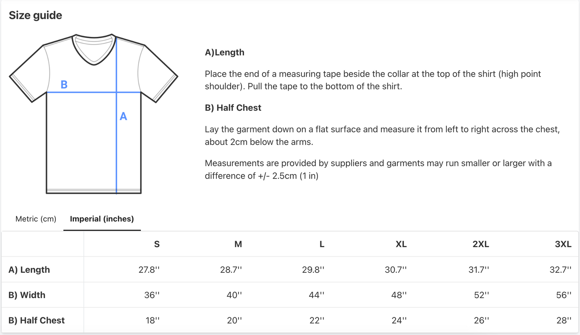
Task: Click the Size guide heading
Action: click(x=35, y=15)
